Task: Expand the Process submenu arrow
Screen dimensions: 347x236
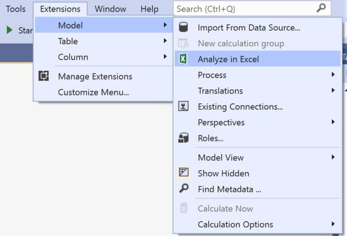Action: pos(333,75)
